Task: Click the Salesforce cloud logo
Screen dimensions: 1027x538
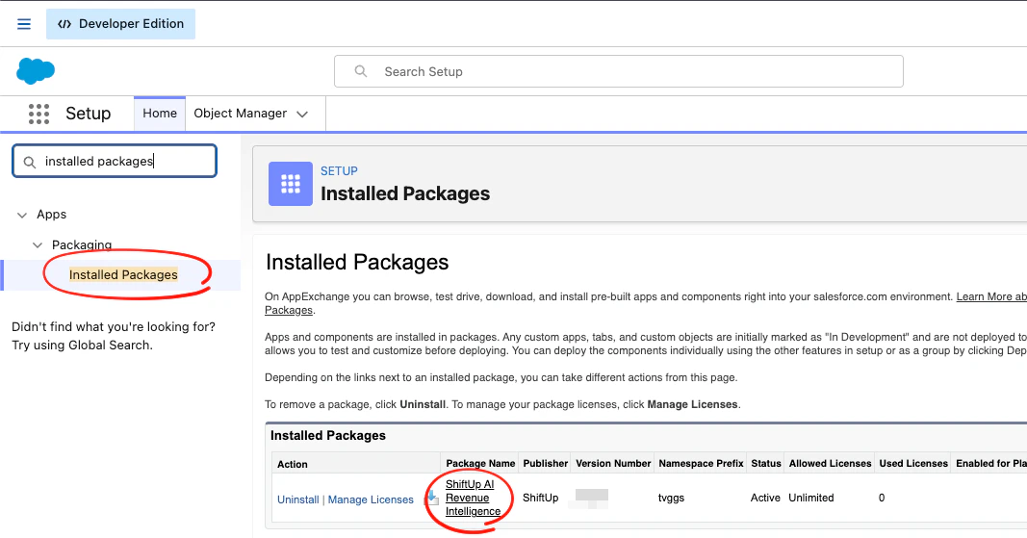Action: point(36,71)
